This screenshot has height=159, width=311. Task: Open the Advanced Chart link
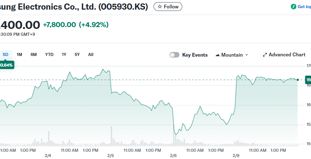284,54
